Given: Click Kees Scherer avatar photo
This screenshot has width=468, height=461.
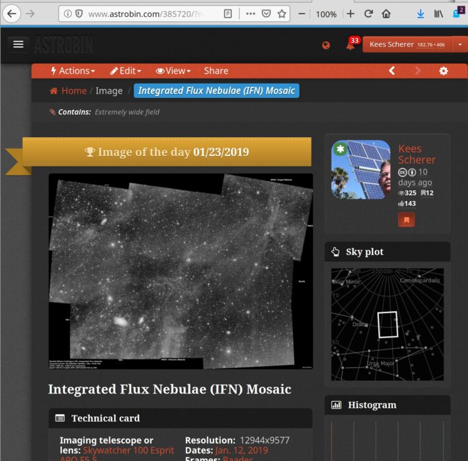Looking at the screenshot, I should tap(361, 170).
